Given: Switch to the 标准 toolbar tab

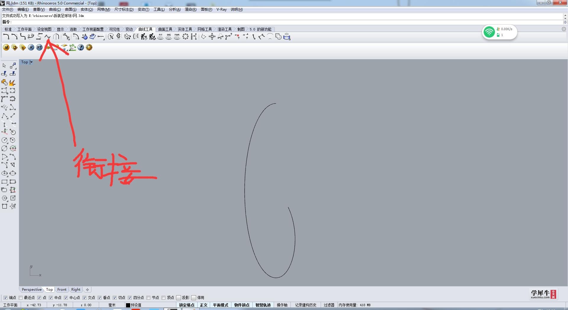Looking at the screenshot, I should coord(8,29).
